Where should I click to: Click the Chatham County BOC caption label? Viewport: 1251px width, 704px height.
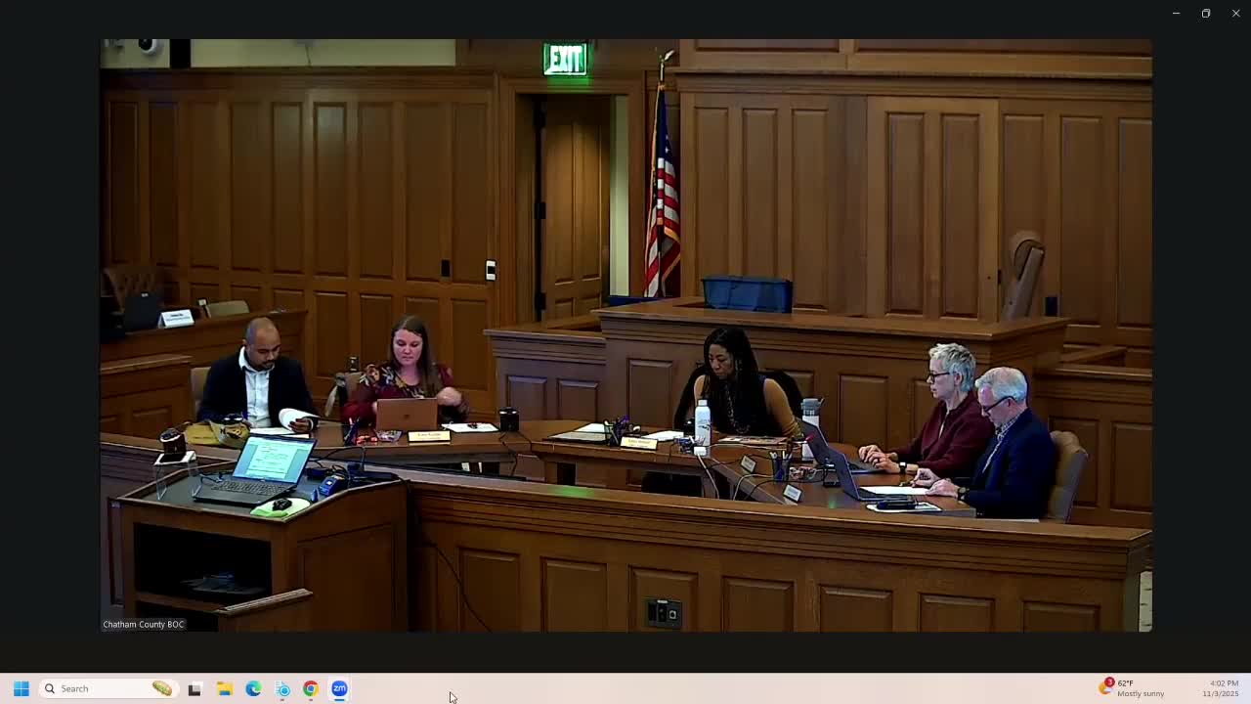click(x=143, y=624)
